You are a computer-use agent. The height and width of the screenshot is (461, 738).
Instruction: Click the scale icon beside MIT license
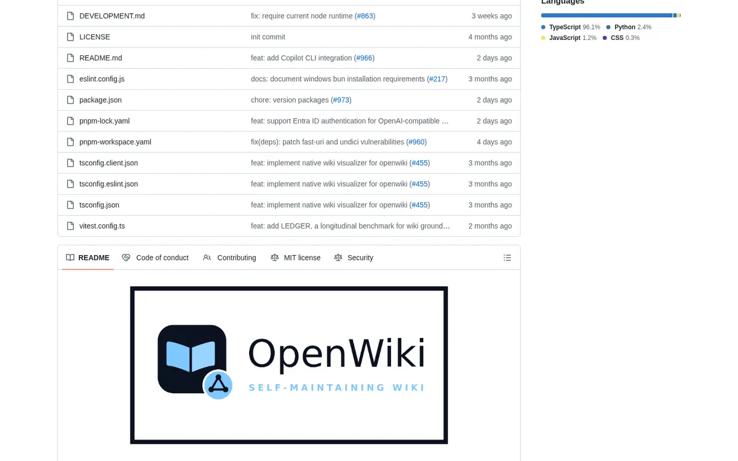tap(275, 258)
